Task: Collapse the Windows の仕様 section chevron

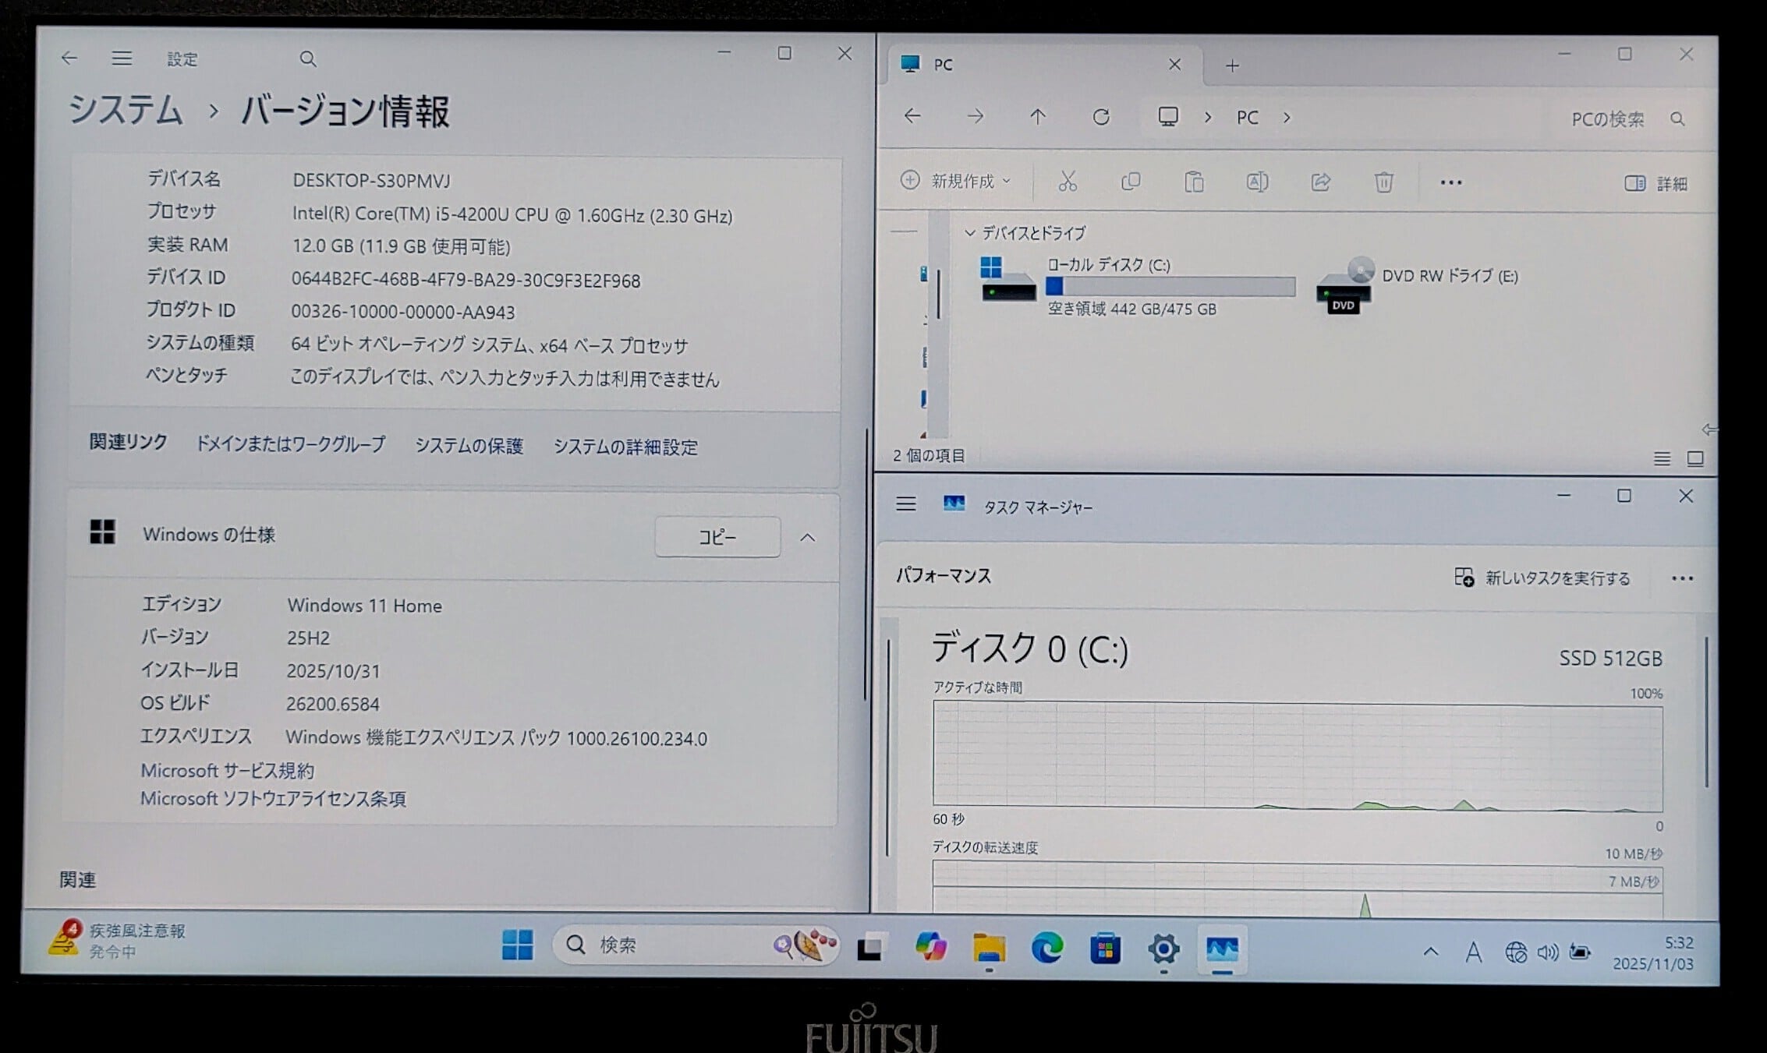Action: pos(808,538)
